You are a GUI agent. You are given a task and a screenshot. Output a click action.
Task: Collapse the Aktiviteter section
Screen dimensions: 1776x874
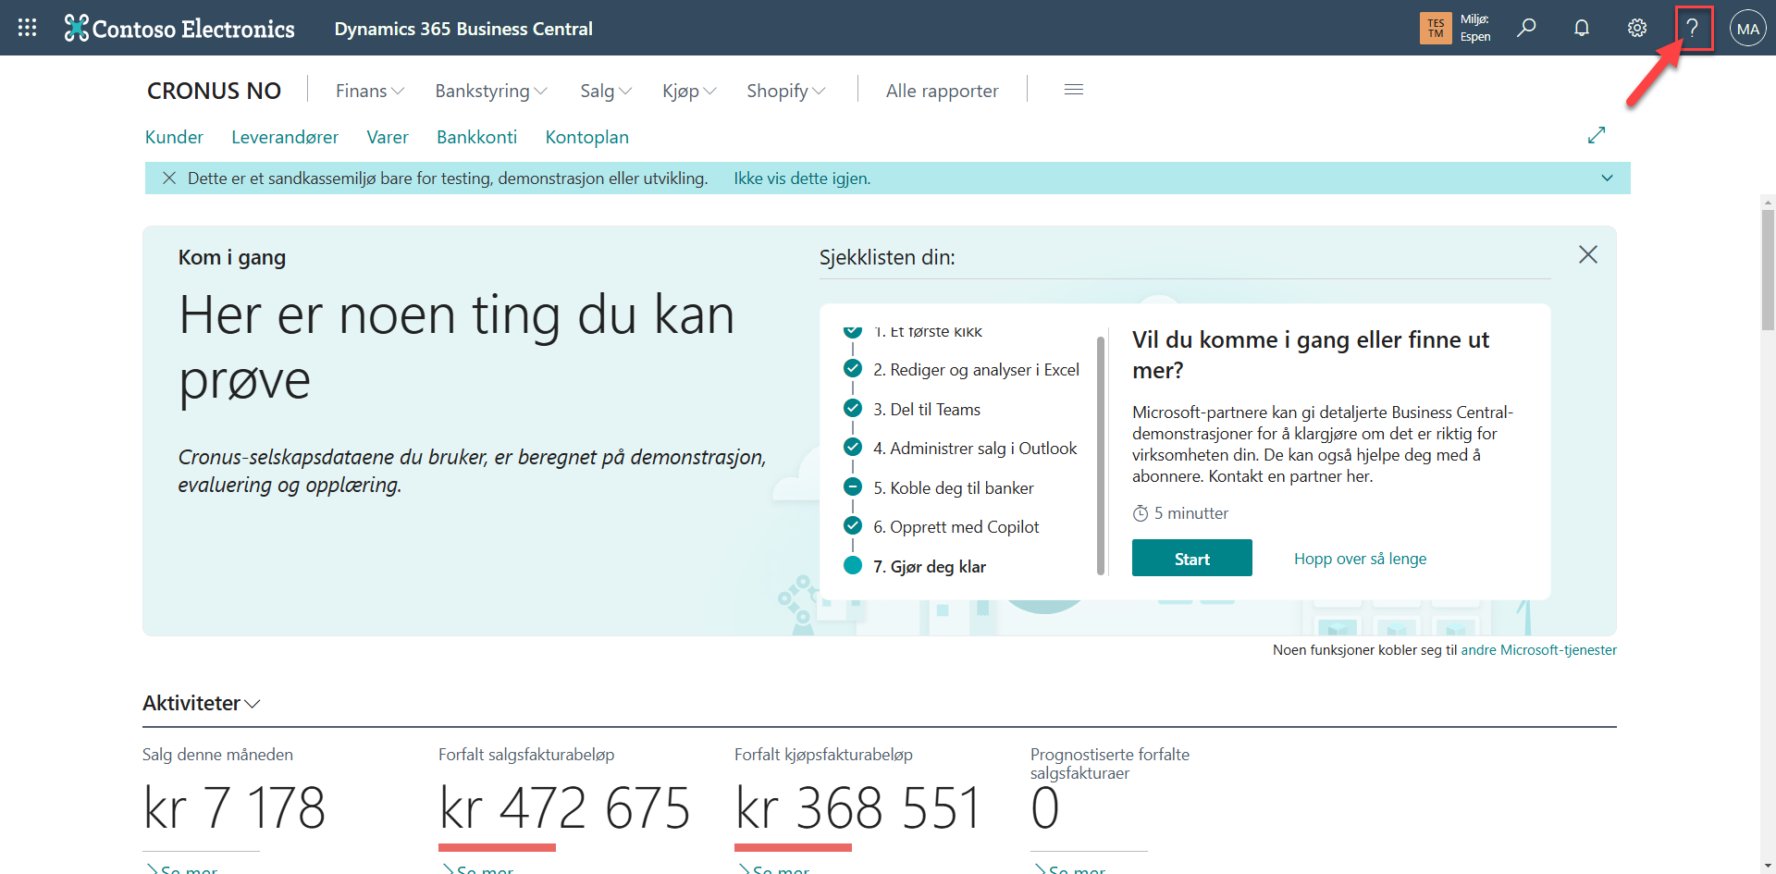pos(202,703)
